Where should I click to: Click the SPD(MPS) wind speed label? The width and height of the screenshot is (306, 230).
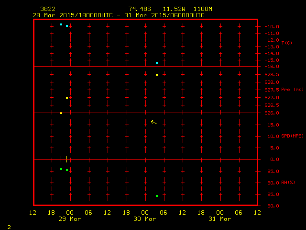[x=292, y=136]
